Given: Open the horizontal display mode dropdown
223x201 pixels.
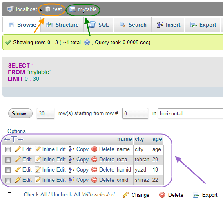Looking at the screenshot, I should pyautogui.click(x=191, y=113).
